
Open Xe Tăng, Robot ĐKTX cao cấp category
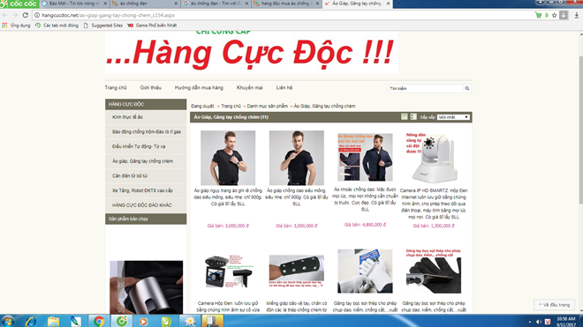(146, 190)
